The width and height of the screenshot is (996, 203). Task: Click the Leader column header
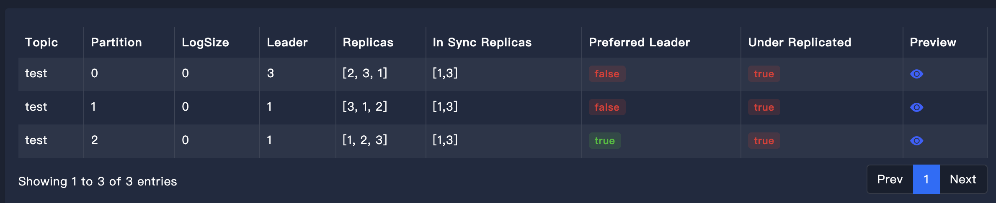click(287, 42)
